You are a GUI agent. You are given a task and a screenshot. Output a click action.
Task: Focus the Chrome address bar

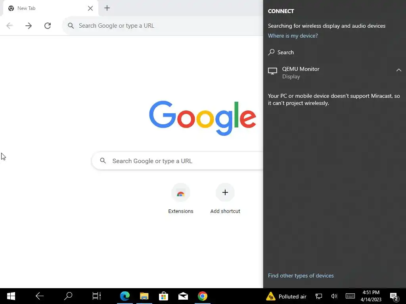[163, 26]
